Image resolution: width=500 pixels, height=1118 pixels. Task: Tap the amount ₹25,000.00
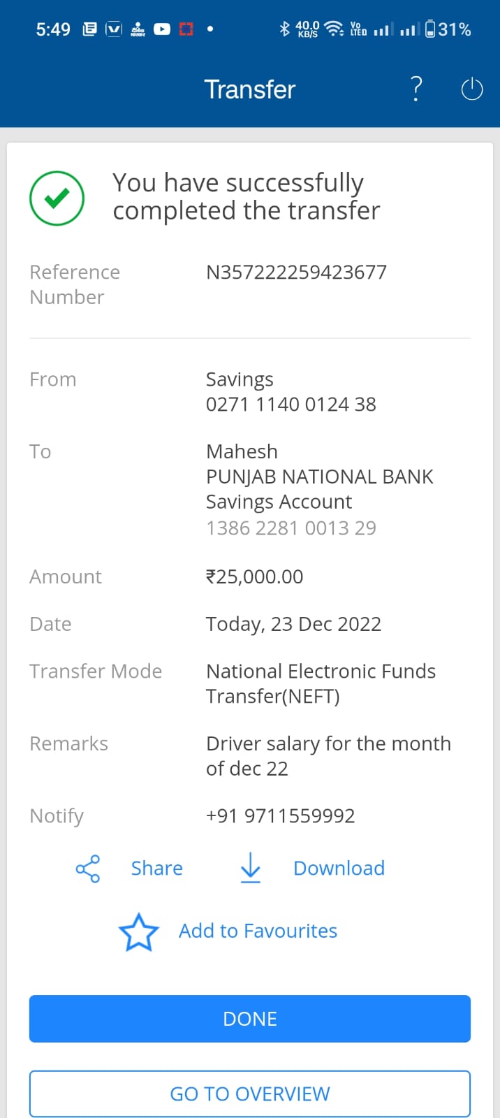254,576
